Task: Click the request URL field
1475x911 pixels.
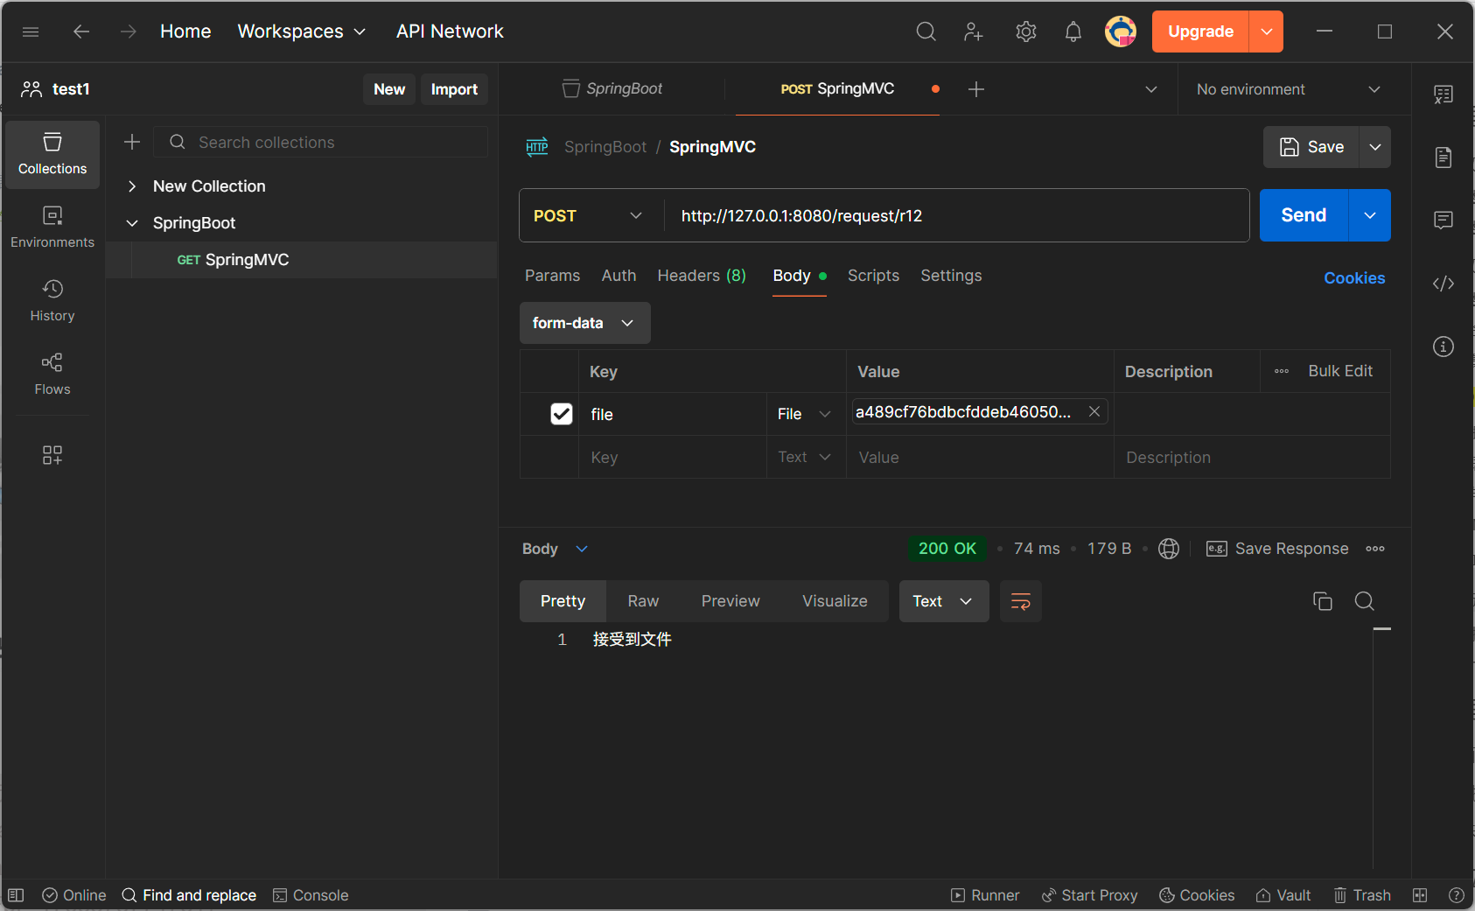Action: pos(957,215)
